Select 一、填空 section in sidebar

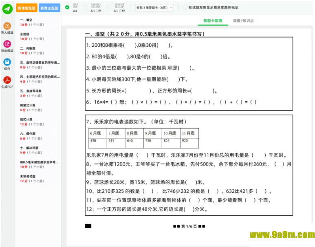tap(26, 20)
